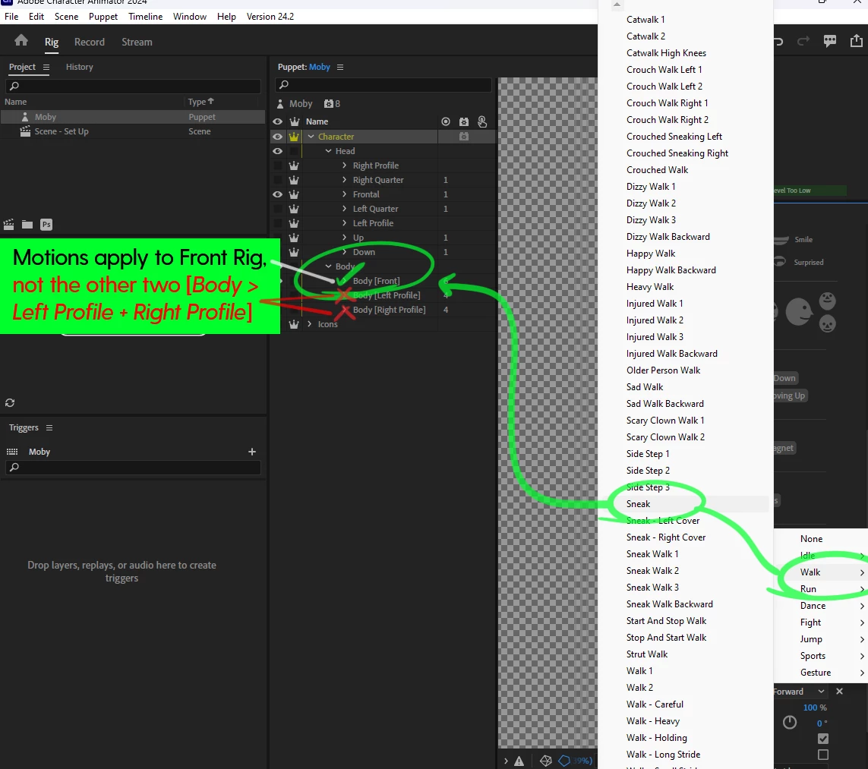This screenshot has width=868, height=769.
Task: Click the crown icon on Icons row
Action: 294,323
